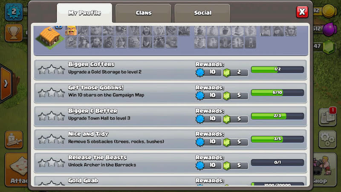Tap the blue experience level badge

[14, 12]
